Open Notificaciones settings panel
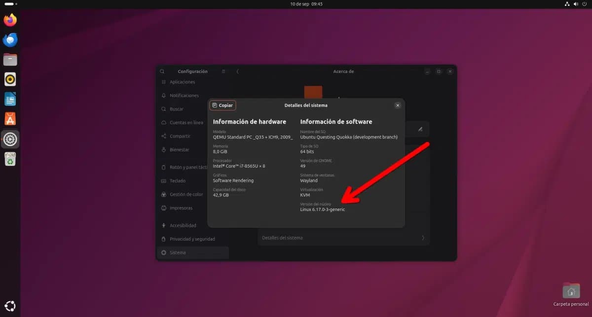The image size is (592, 317). click(184, 96)
